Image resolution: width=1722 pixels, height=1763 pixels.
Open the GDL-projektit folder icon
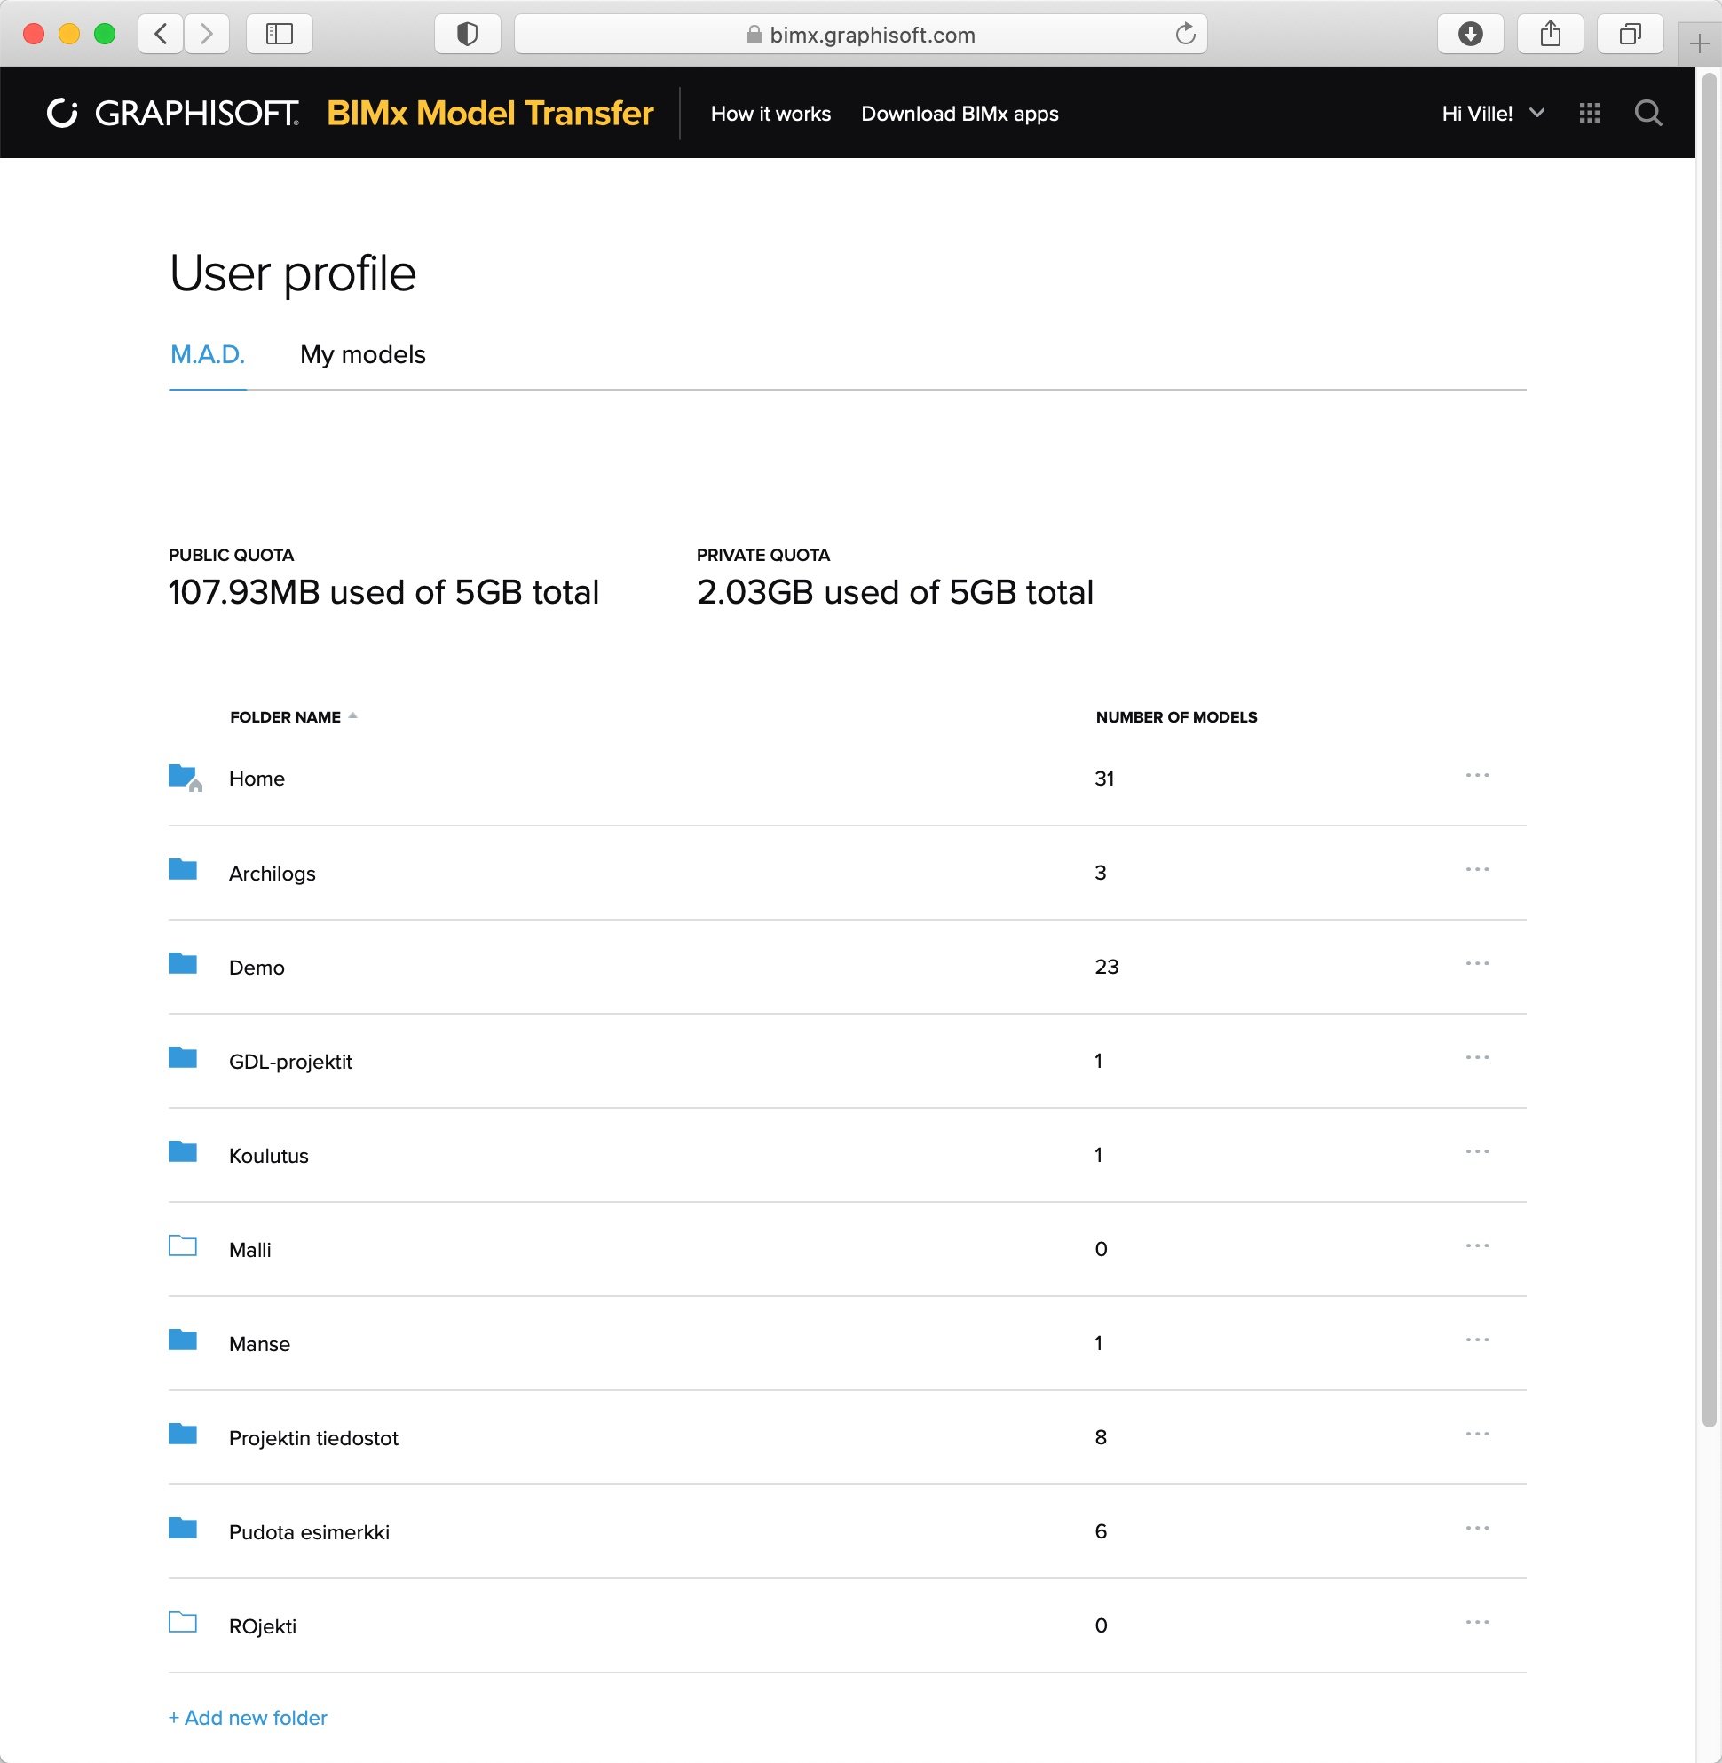(x=183, y=1057)
